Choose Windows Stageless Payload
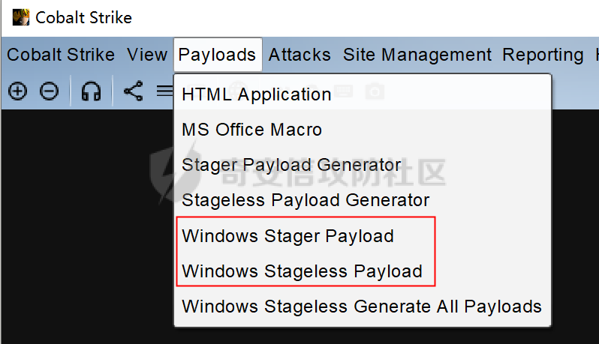 [302, 271]
